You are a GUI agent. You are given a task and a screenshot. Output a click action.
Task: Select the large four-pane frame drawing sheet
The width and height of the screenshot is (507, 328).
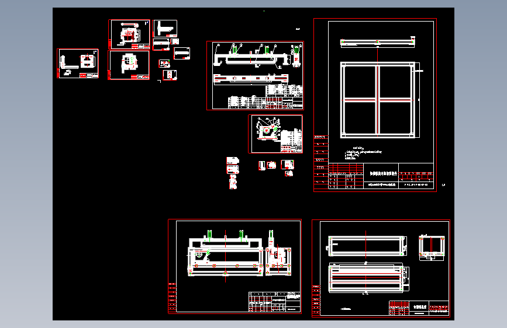(x=375, y=105)
